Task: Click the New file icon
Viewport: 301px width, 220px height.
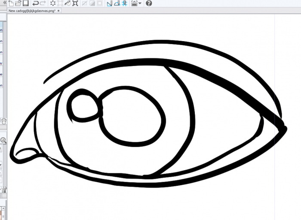Action: 11,3
